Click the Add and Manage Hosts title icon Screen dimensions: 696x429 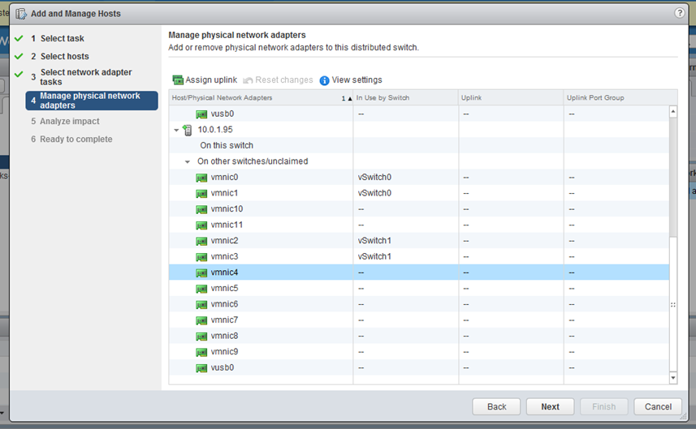[x=21, y=14]
